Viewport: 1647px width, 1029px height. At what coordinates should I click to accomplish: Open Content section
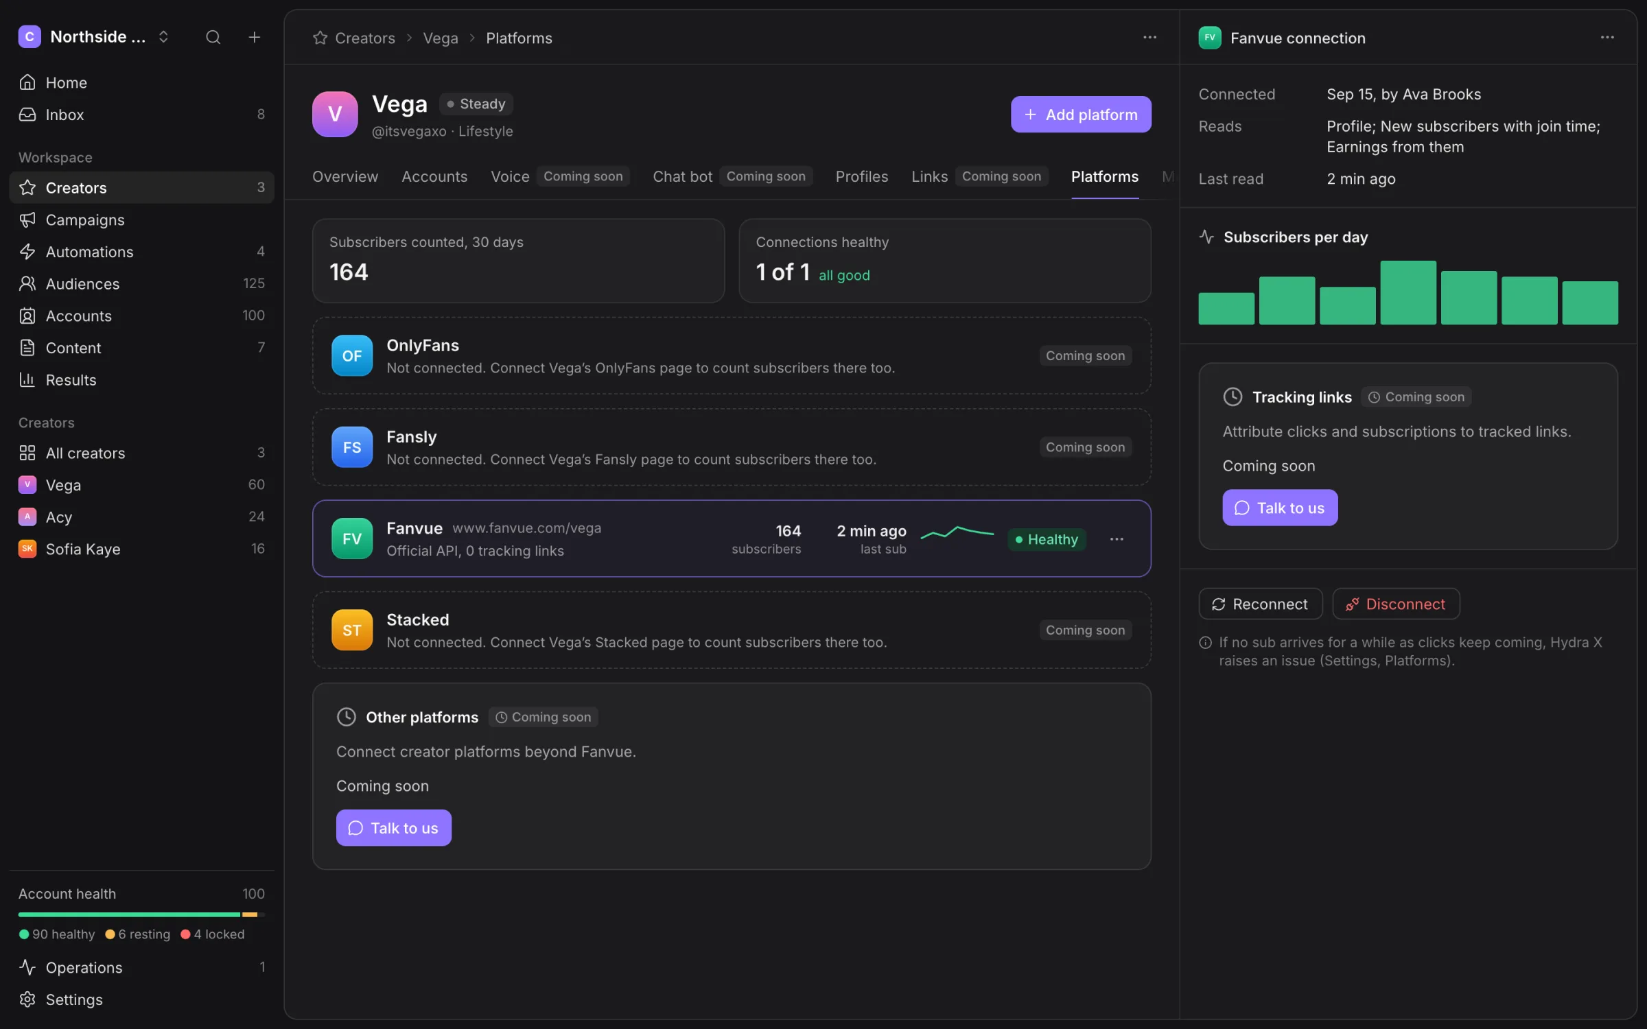(141, 348)
